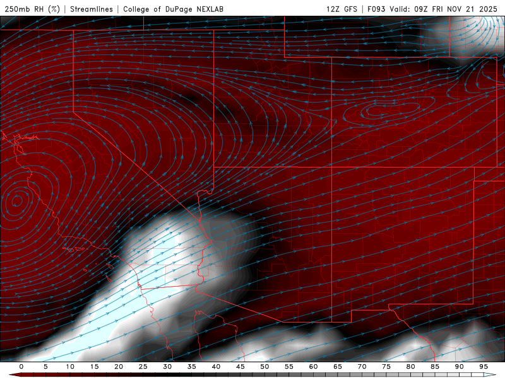505x378 pixels.
Task: Click the colorbar label "55"
Action: coord(289,367)
